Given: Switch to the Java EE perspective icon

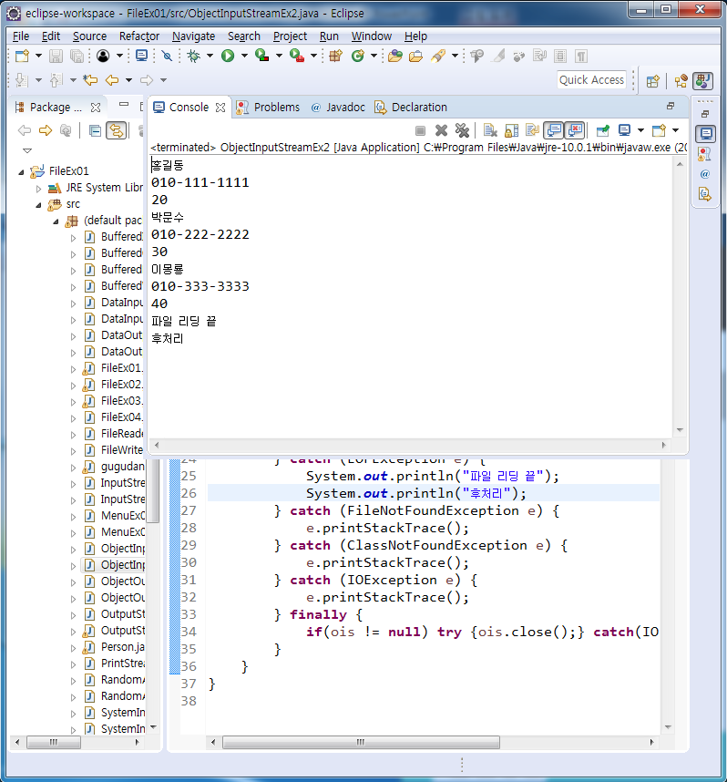Looking at the screenshot, I should [681, 81].
